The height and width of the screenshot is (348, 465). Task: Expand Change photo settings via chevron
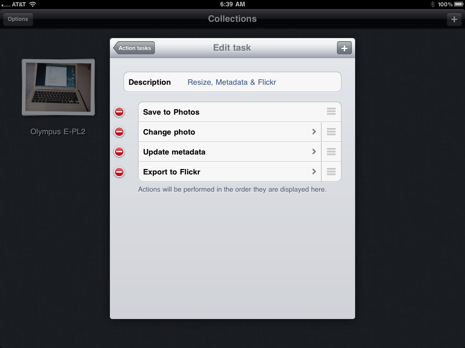pos(314,132)
